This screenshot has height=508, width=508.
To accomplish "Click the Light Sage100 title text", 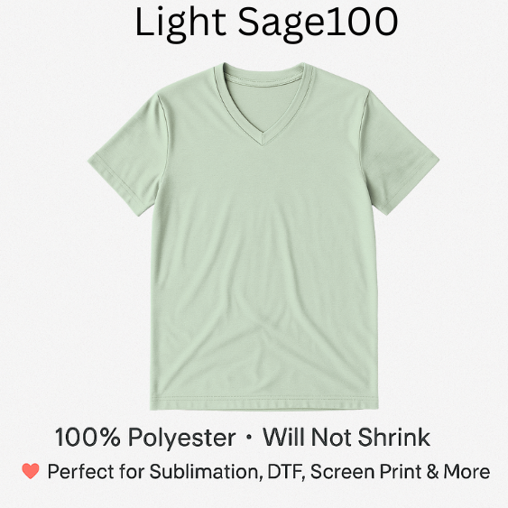I will click(x=266, y=23).
